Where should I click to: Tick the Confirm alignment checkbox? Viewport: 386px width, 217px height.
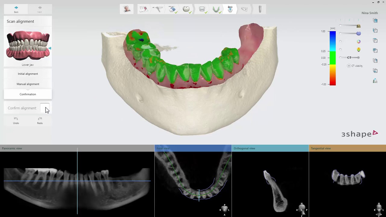tap(45, 108)
